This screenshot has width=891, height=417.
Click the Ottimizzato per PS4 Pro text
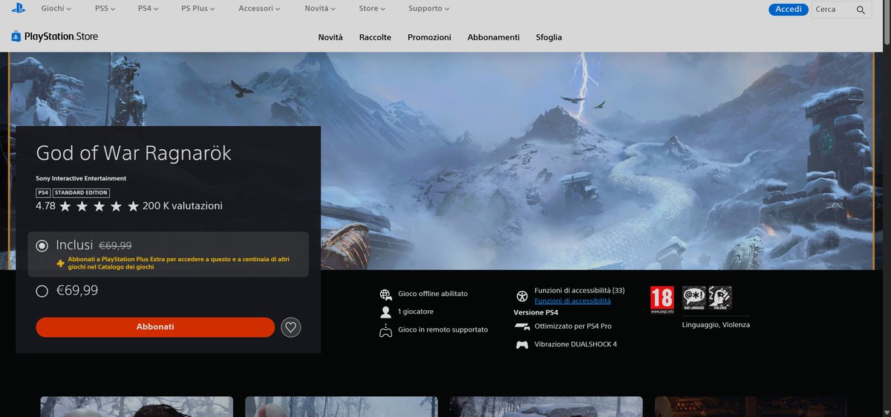pyautogui.click(x=573, y=326)
